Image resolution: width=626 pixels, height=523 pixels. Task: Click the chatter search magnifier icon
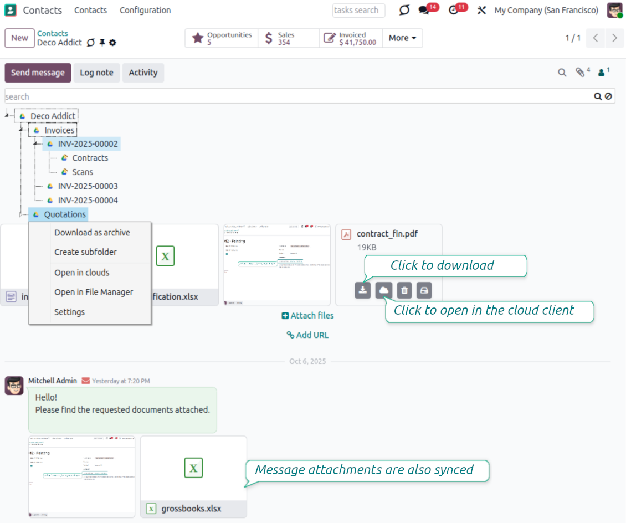coord(562,73)
